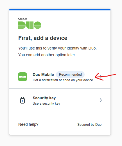This screenshot has width=122, height=146.
Task: Click the Security key USB icon
Action: click(x=22, y=100)
